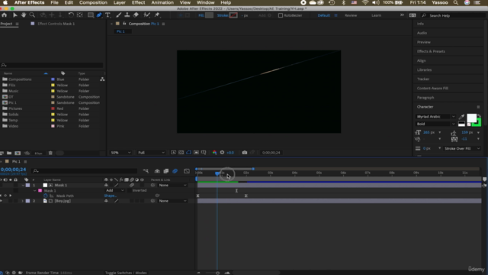The width and height of the screenshot is (488, 275).
Task: Open Show Channel color management icon
Action: click(214, 153)
